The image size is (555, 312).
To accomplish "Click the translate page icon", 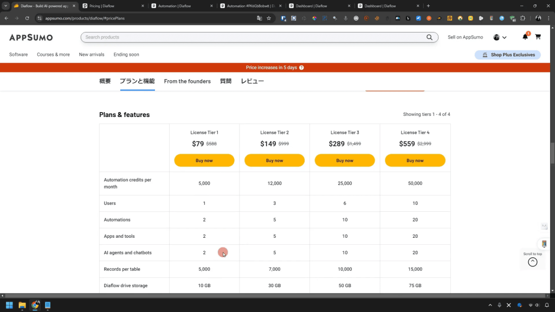I will tap(260, 18).
